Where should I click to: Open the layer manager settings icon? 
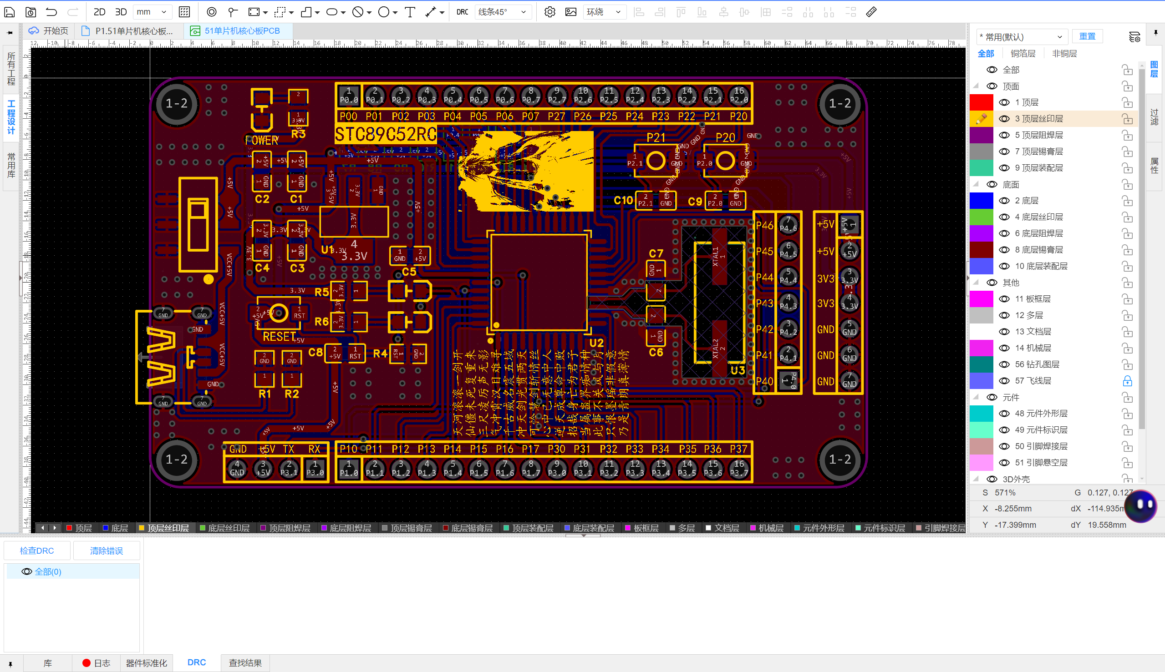[x=1134, y=37]
